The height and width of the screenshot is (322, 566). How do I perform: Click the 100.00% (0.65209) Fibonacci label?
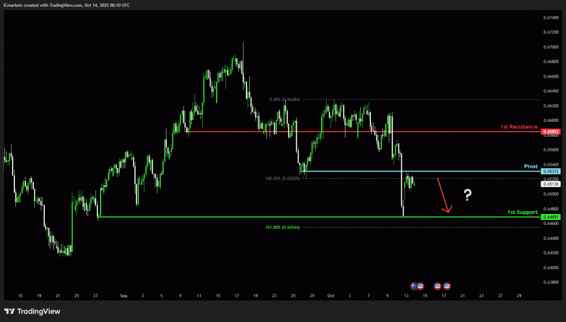[282, 179]
